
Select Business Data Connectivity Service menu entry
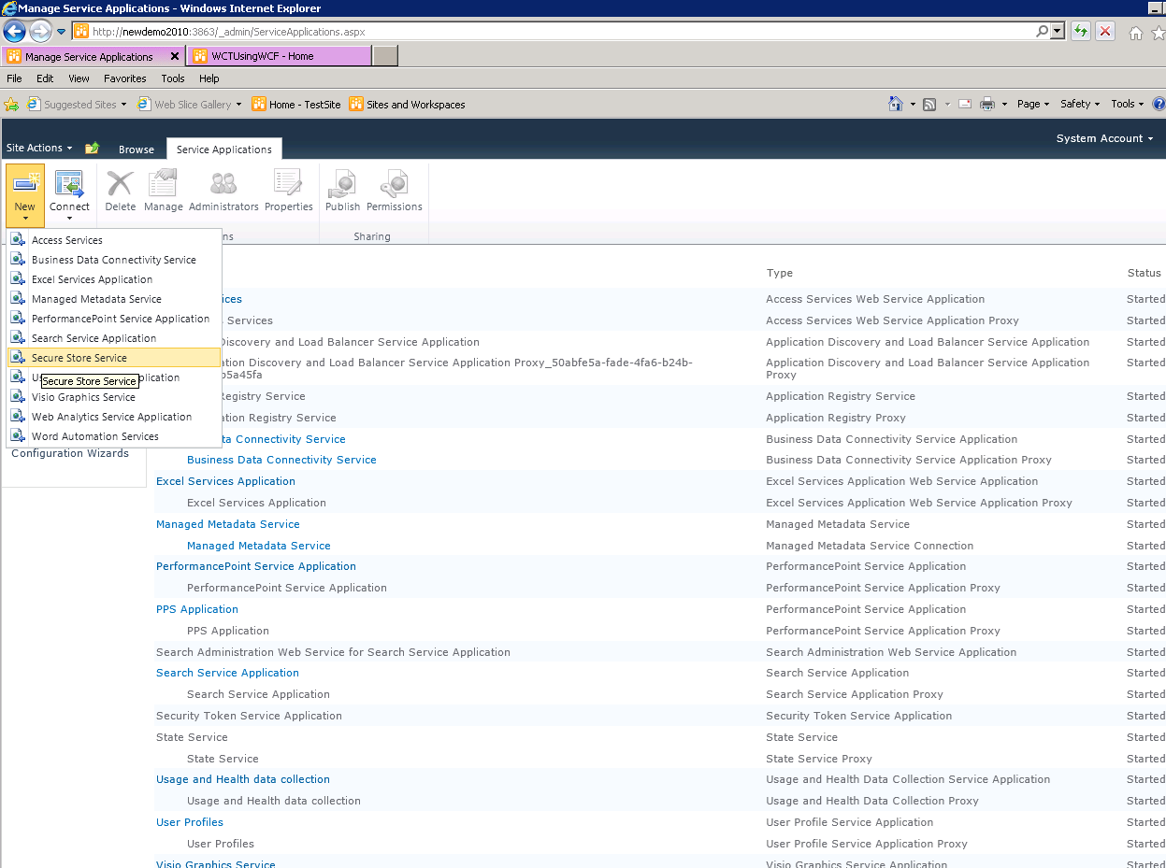pos(114,260)
